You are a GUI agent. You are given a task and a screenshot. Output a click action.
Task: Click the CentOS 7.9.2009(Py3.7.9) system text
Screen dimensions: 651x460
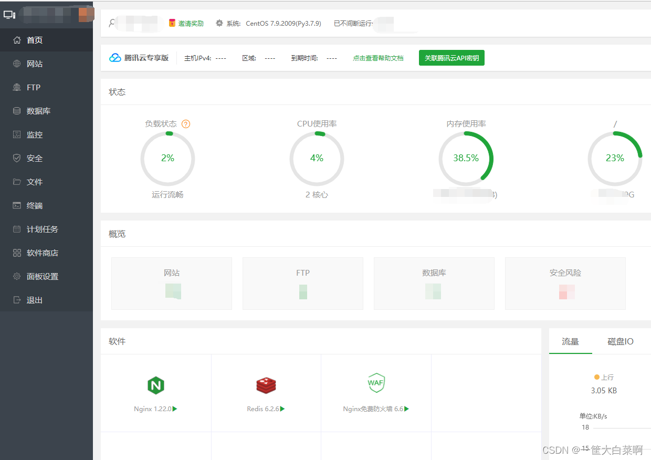[283, 23]
